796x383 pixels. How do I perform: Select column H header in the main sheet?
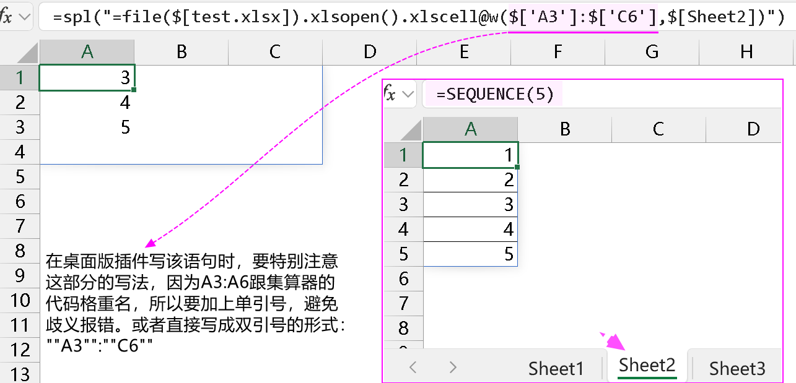[746, 52]
